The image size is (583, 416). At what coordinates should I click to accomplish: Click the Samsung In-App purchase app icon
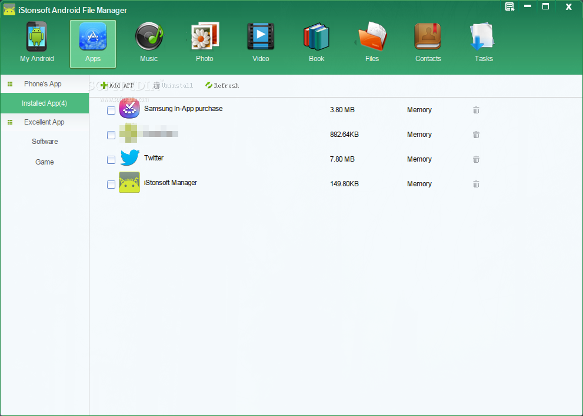pos(129,108)
